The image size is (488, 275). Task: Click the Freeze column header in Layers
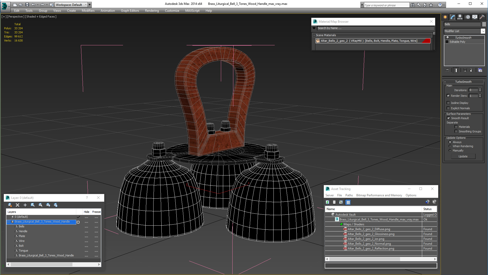96,212
